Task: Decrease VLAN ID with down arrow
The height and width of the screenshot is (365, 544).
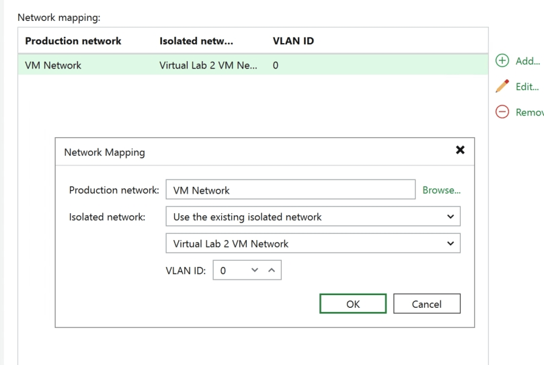Action: click(x=255, y=270)
